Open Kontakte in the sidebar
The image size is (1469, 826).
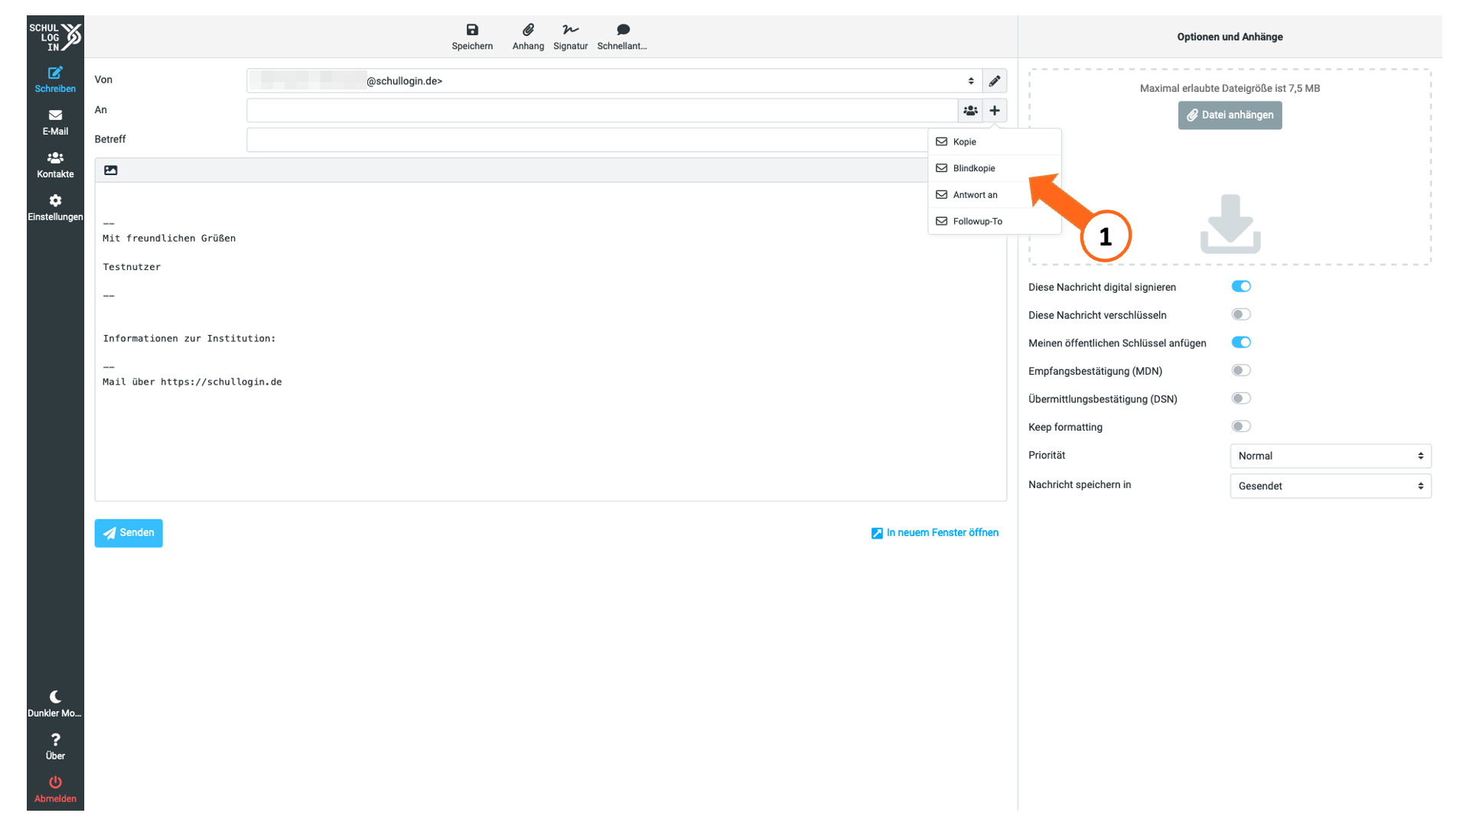[x=55, y=165]
